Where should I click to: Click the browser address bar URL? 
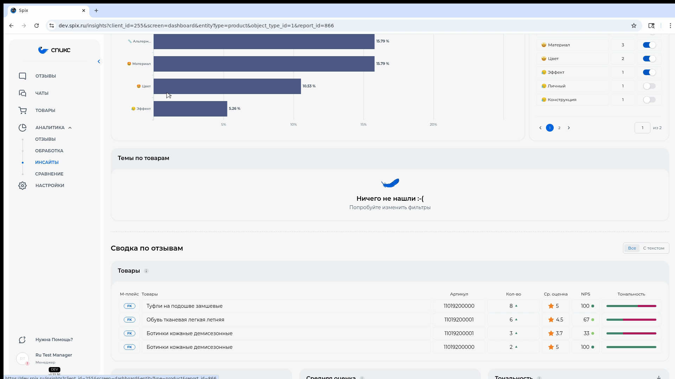click(x=196, y=26)
